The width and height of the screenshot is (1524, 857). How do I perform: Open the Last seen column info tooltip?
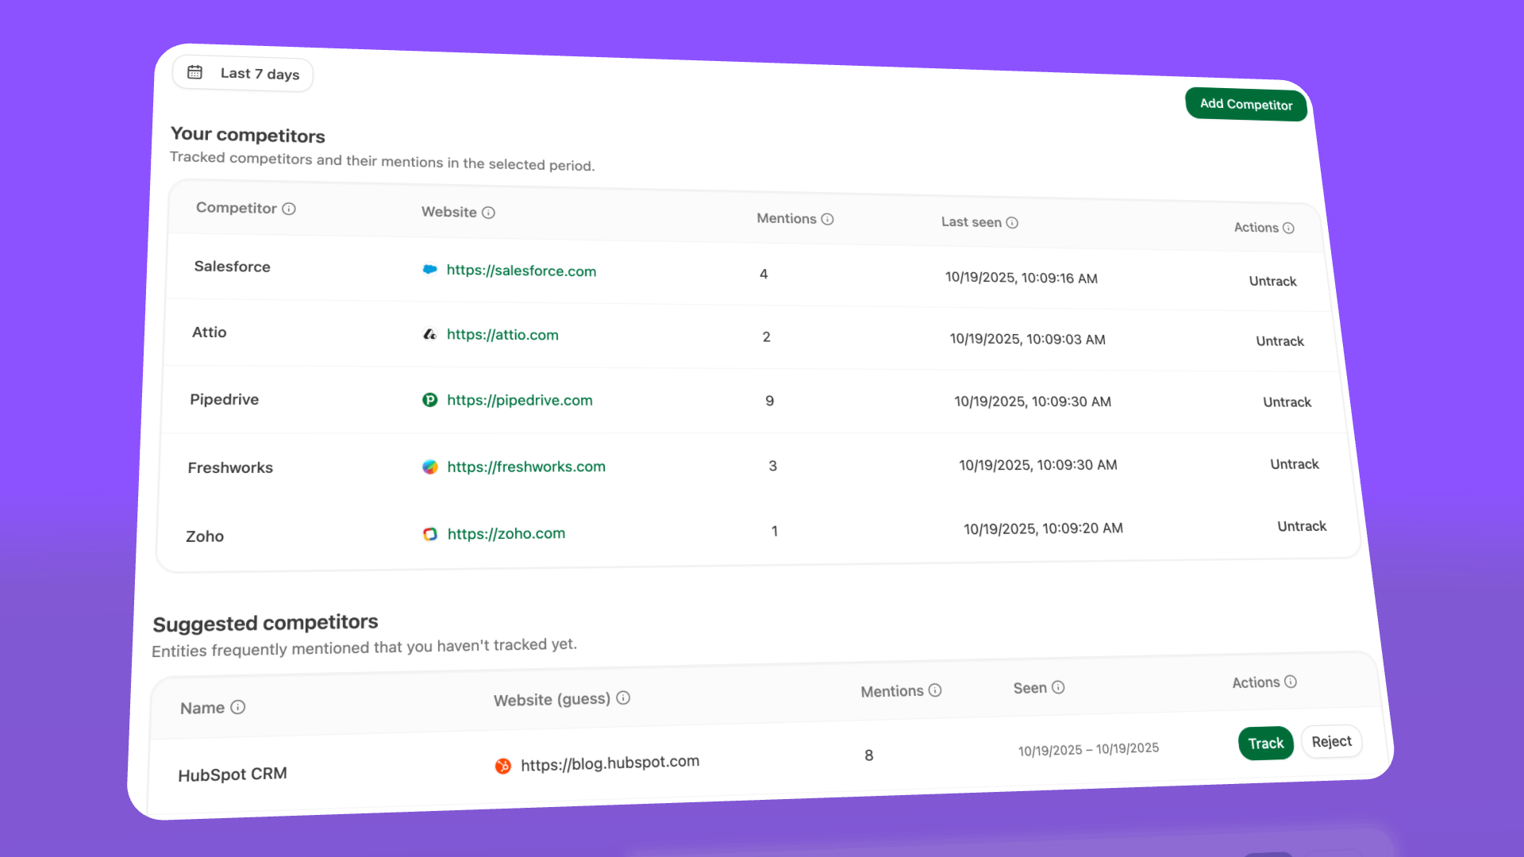(1013, 222)
